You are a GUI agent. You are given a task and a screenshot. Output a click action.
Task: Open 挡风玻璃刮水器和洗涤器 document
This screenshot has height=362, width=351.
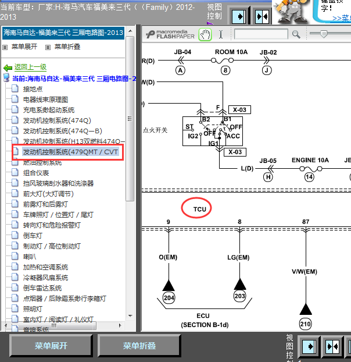tap(58, 183)
